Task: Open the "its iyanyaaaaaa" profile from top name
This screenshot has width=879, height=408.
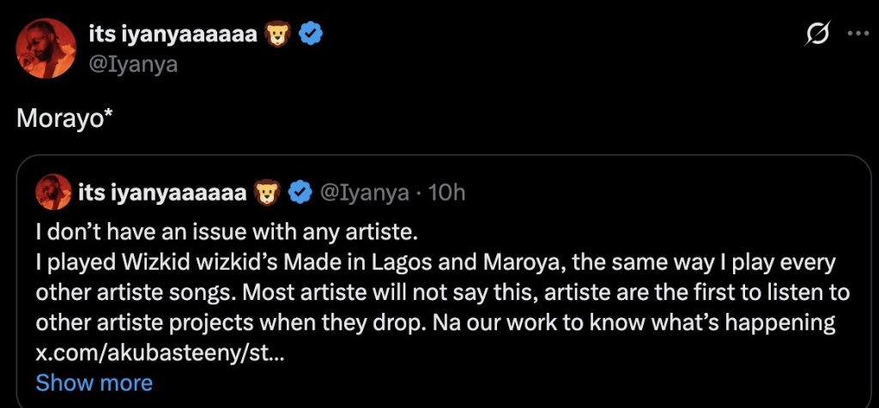Action: click(x=173, y=34)
